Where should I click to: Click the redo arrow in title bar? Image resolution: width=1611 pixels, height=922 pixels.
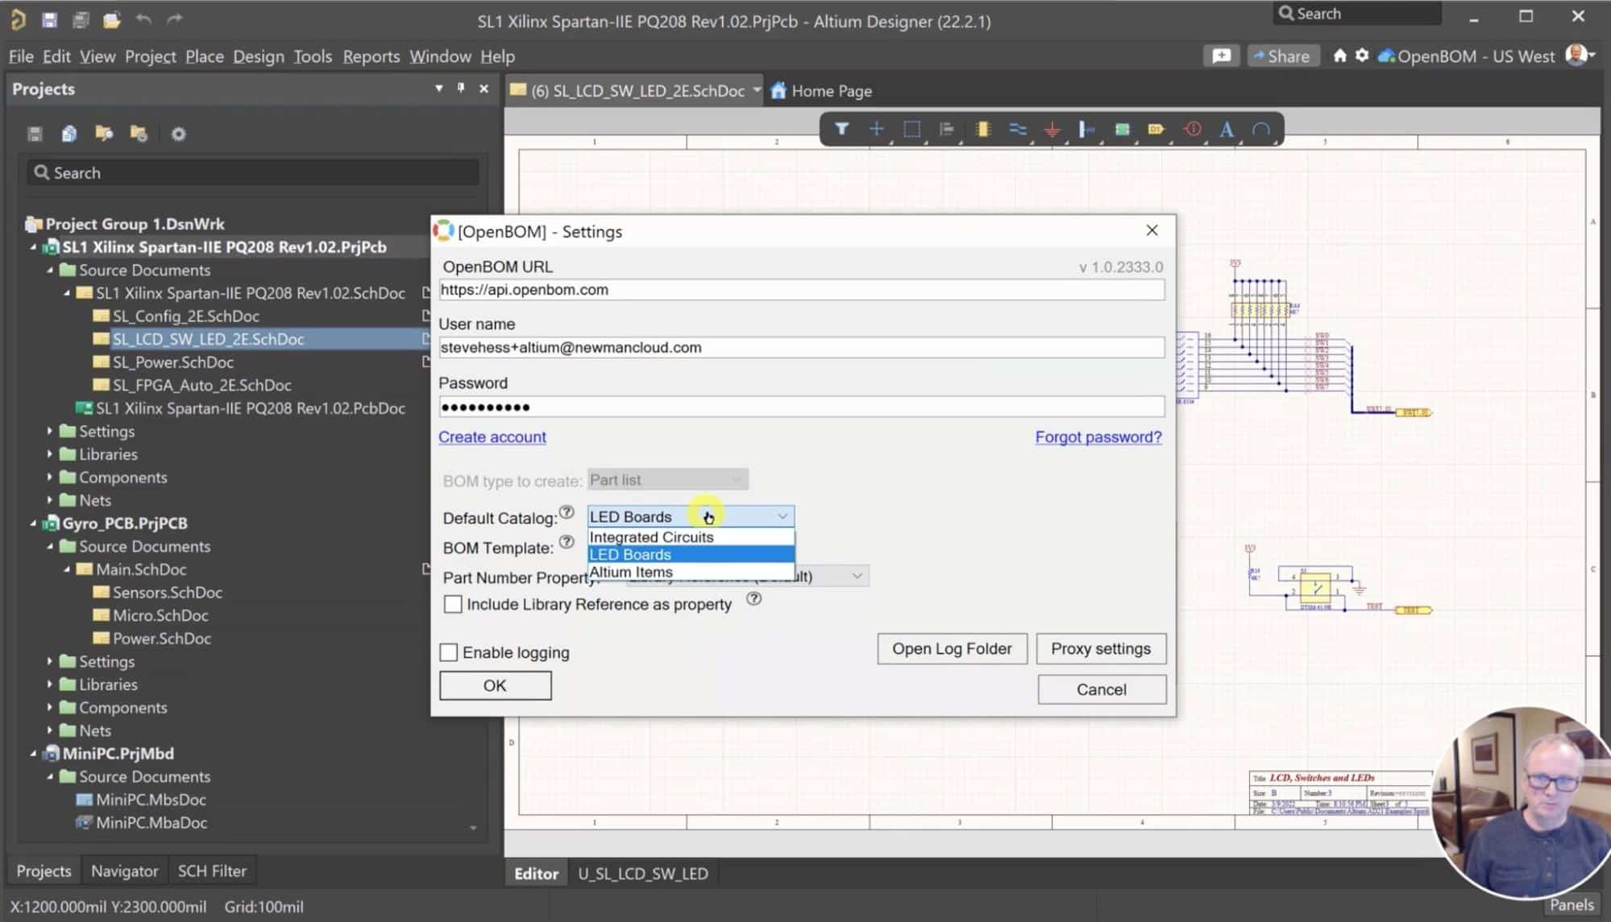click(x=174, y=19)
